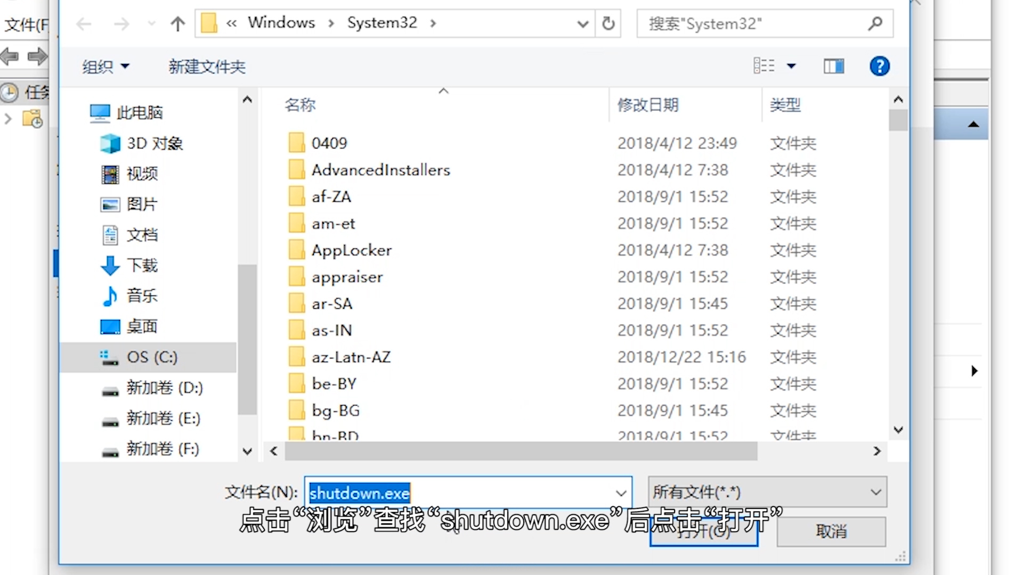Screen dimensions: 1023x575
Task: Open the view options dropdown arrow
Action: 791,66
